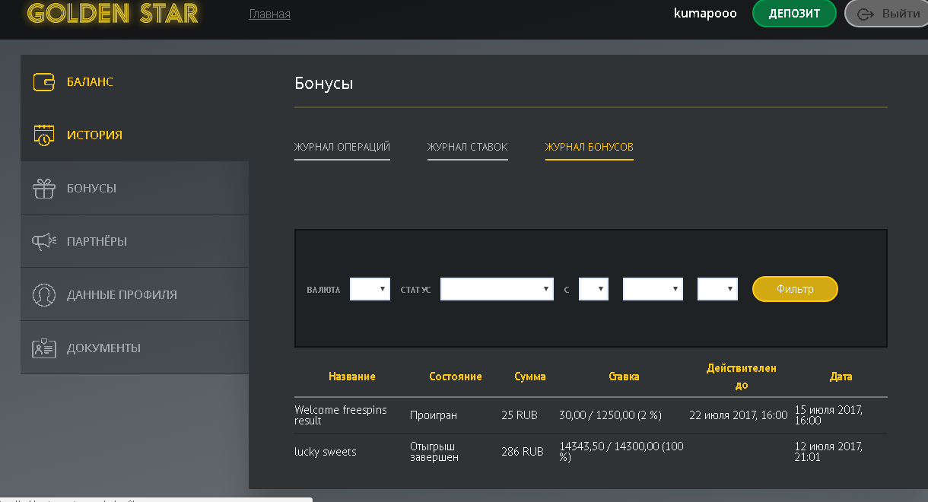Click the megaphone icon for Партнёры
Viewport: 928px width, 502px height.
click(x=43, y=241)
